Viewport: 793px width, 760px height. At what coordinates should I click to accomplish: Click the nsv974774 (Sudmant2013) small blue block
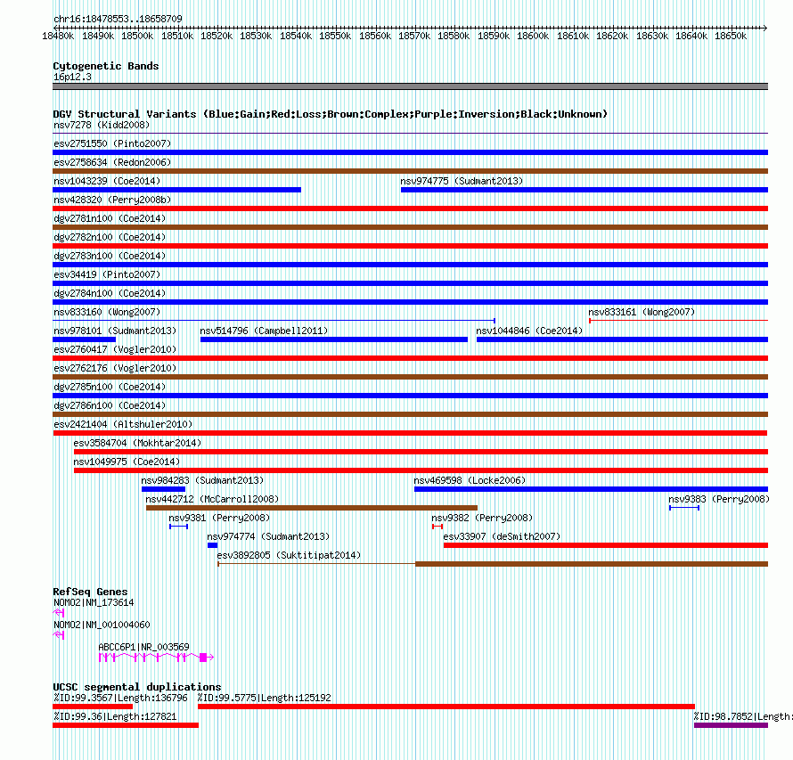pos(212,545)
